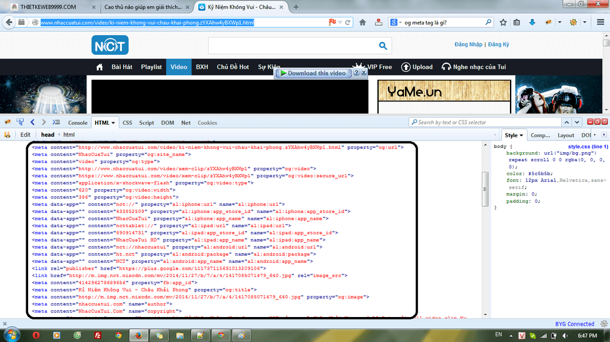Click the head breadcrumb in HTML panel
Image resolution: width=610 pixels, height=342 pixels.
(x=48, y=134)
